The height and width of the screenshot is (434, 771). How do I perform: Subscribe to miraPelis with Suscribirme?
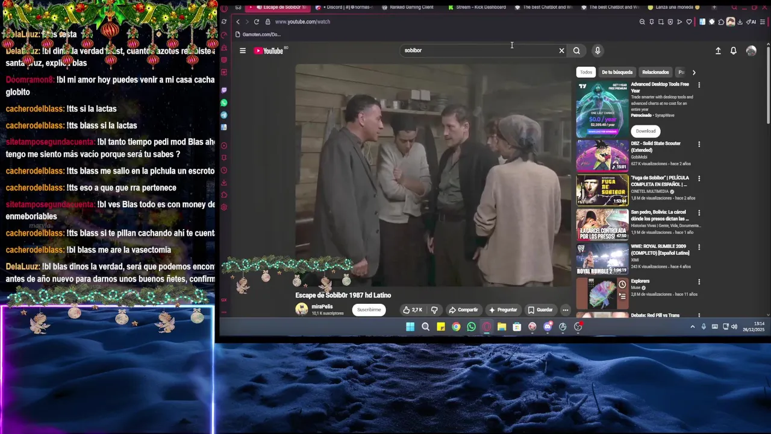[x=369, y=310]
